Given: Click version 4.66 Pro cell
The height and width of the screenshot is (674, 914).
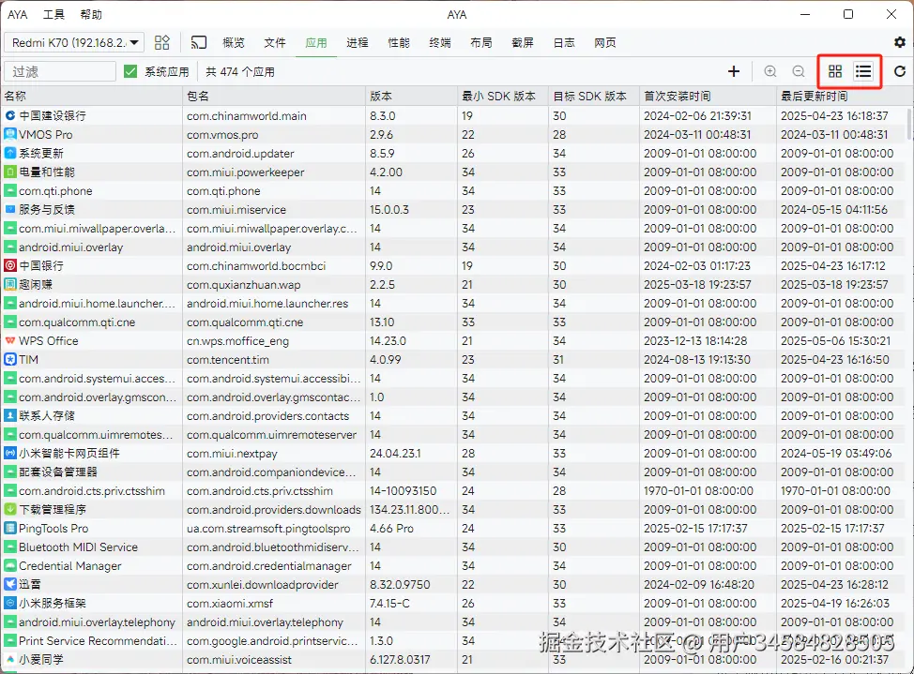Looking at the screenshot, I should (x=412, y=529).
